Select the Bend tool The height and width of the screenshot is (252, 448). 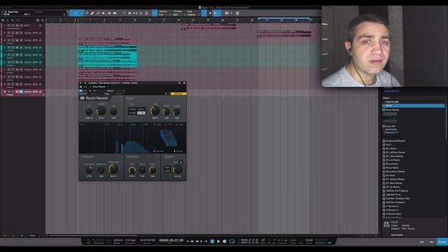click(x=109, y=13)
